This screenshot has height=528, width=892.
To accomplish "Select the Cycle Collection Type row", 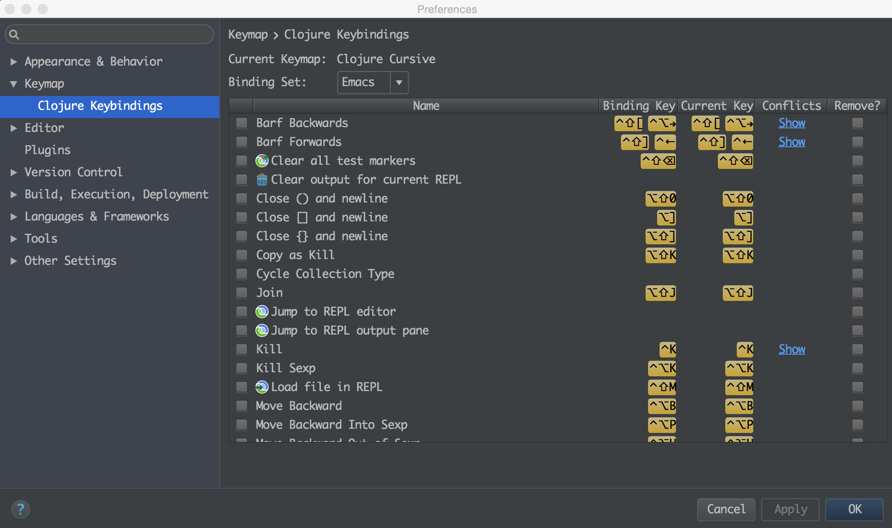I will pos(558,274).
